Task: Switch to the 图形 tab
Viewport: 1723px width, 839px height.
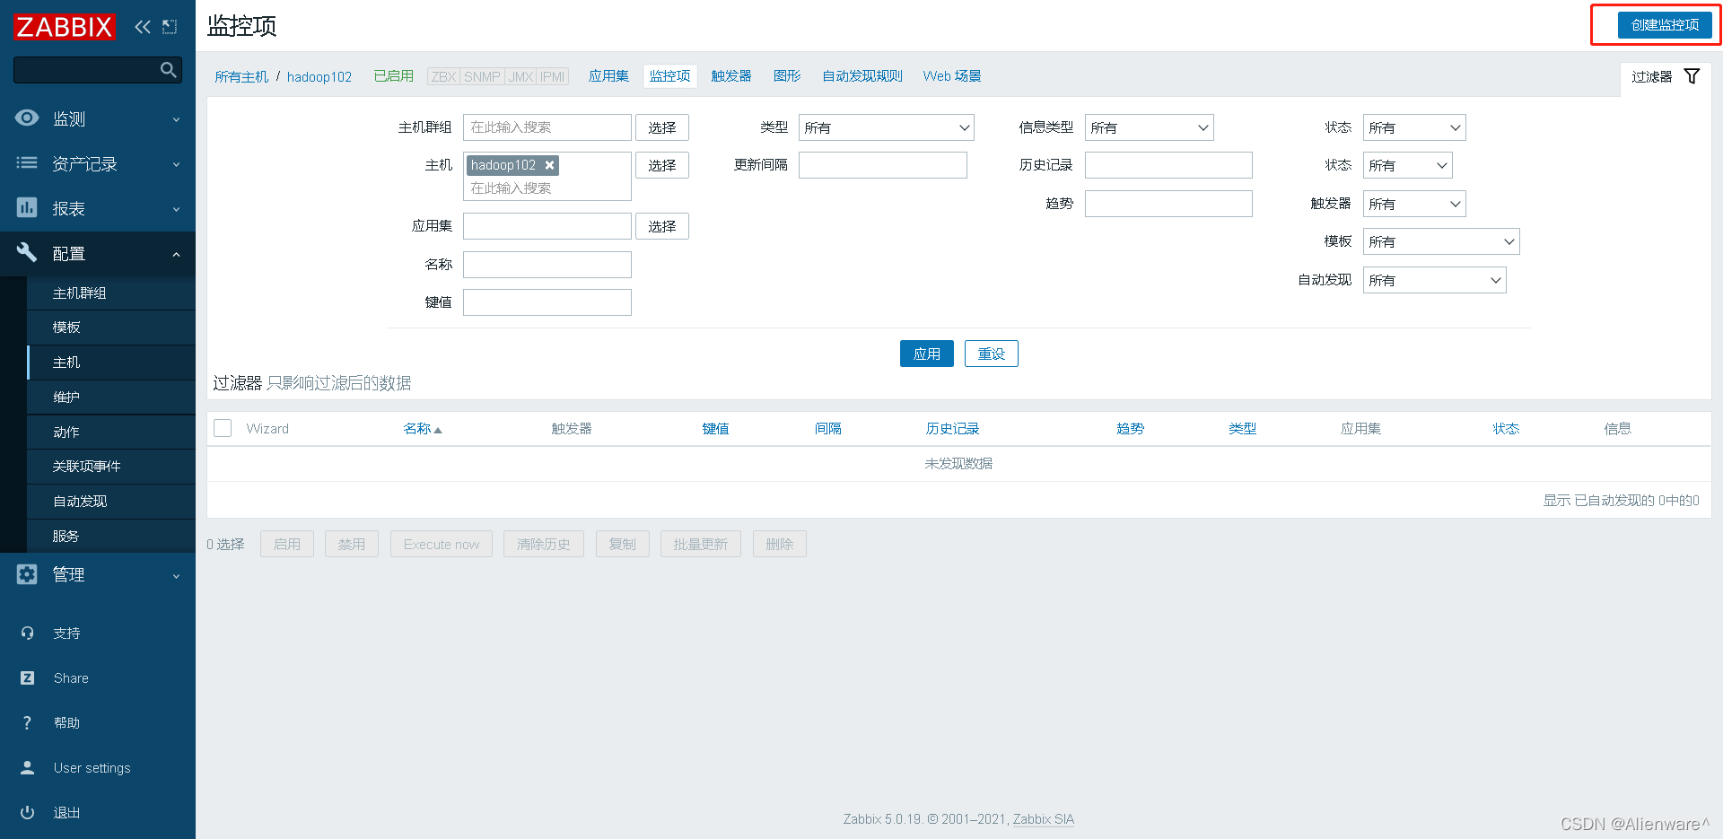Action: pyautogui.click(x=787, y=76)
